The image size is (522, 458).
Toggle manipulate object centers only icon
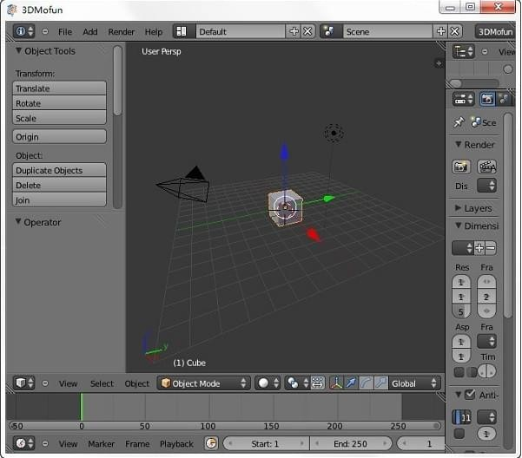pos(318,383)
